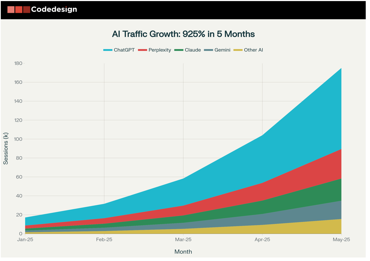Select the May-25 x-axis label

pos(341,240)
